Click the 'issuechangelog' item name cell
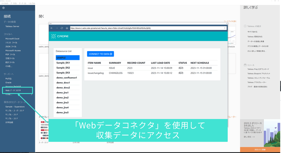The image size is (281, 153). point(96,73)
